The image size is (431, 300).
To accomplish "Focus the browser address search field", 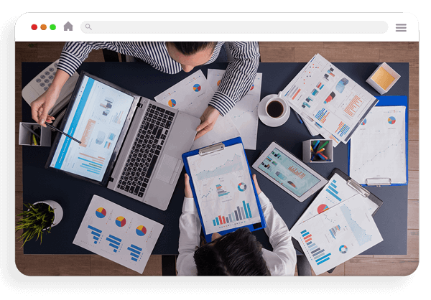I will click(x=234, y=27).
